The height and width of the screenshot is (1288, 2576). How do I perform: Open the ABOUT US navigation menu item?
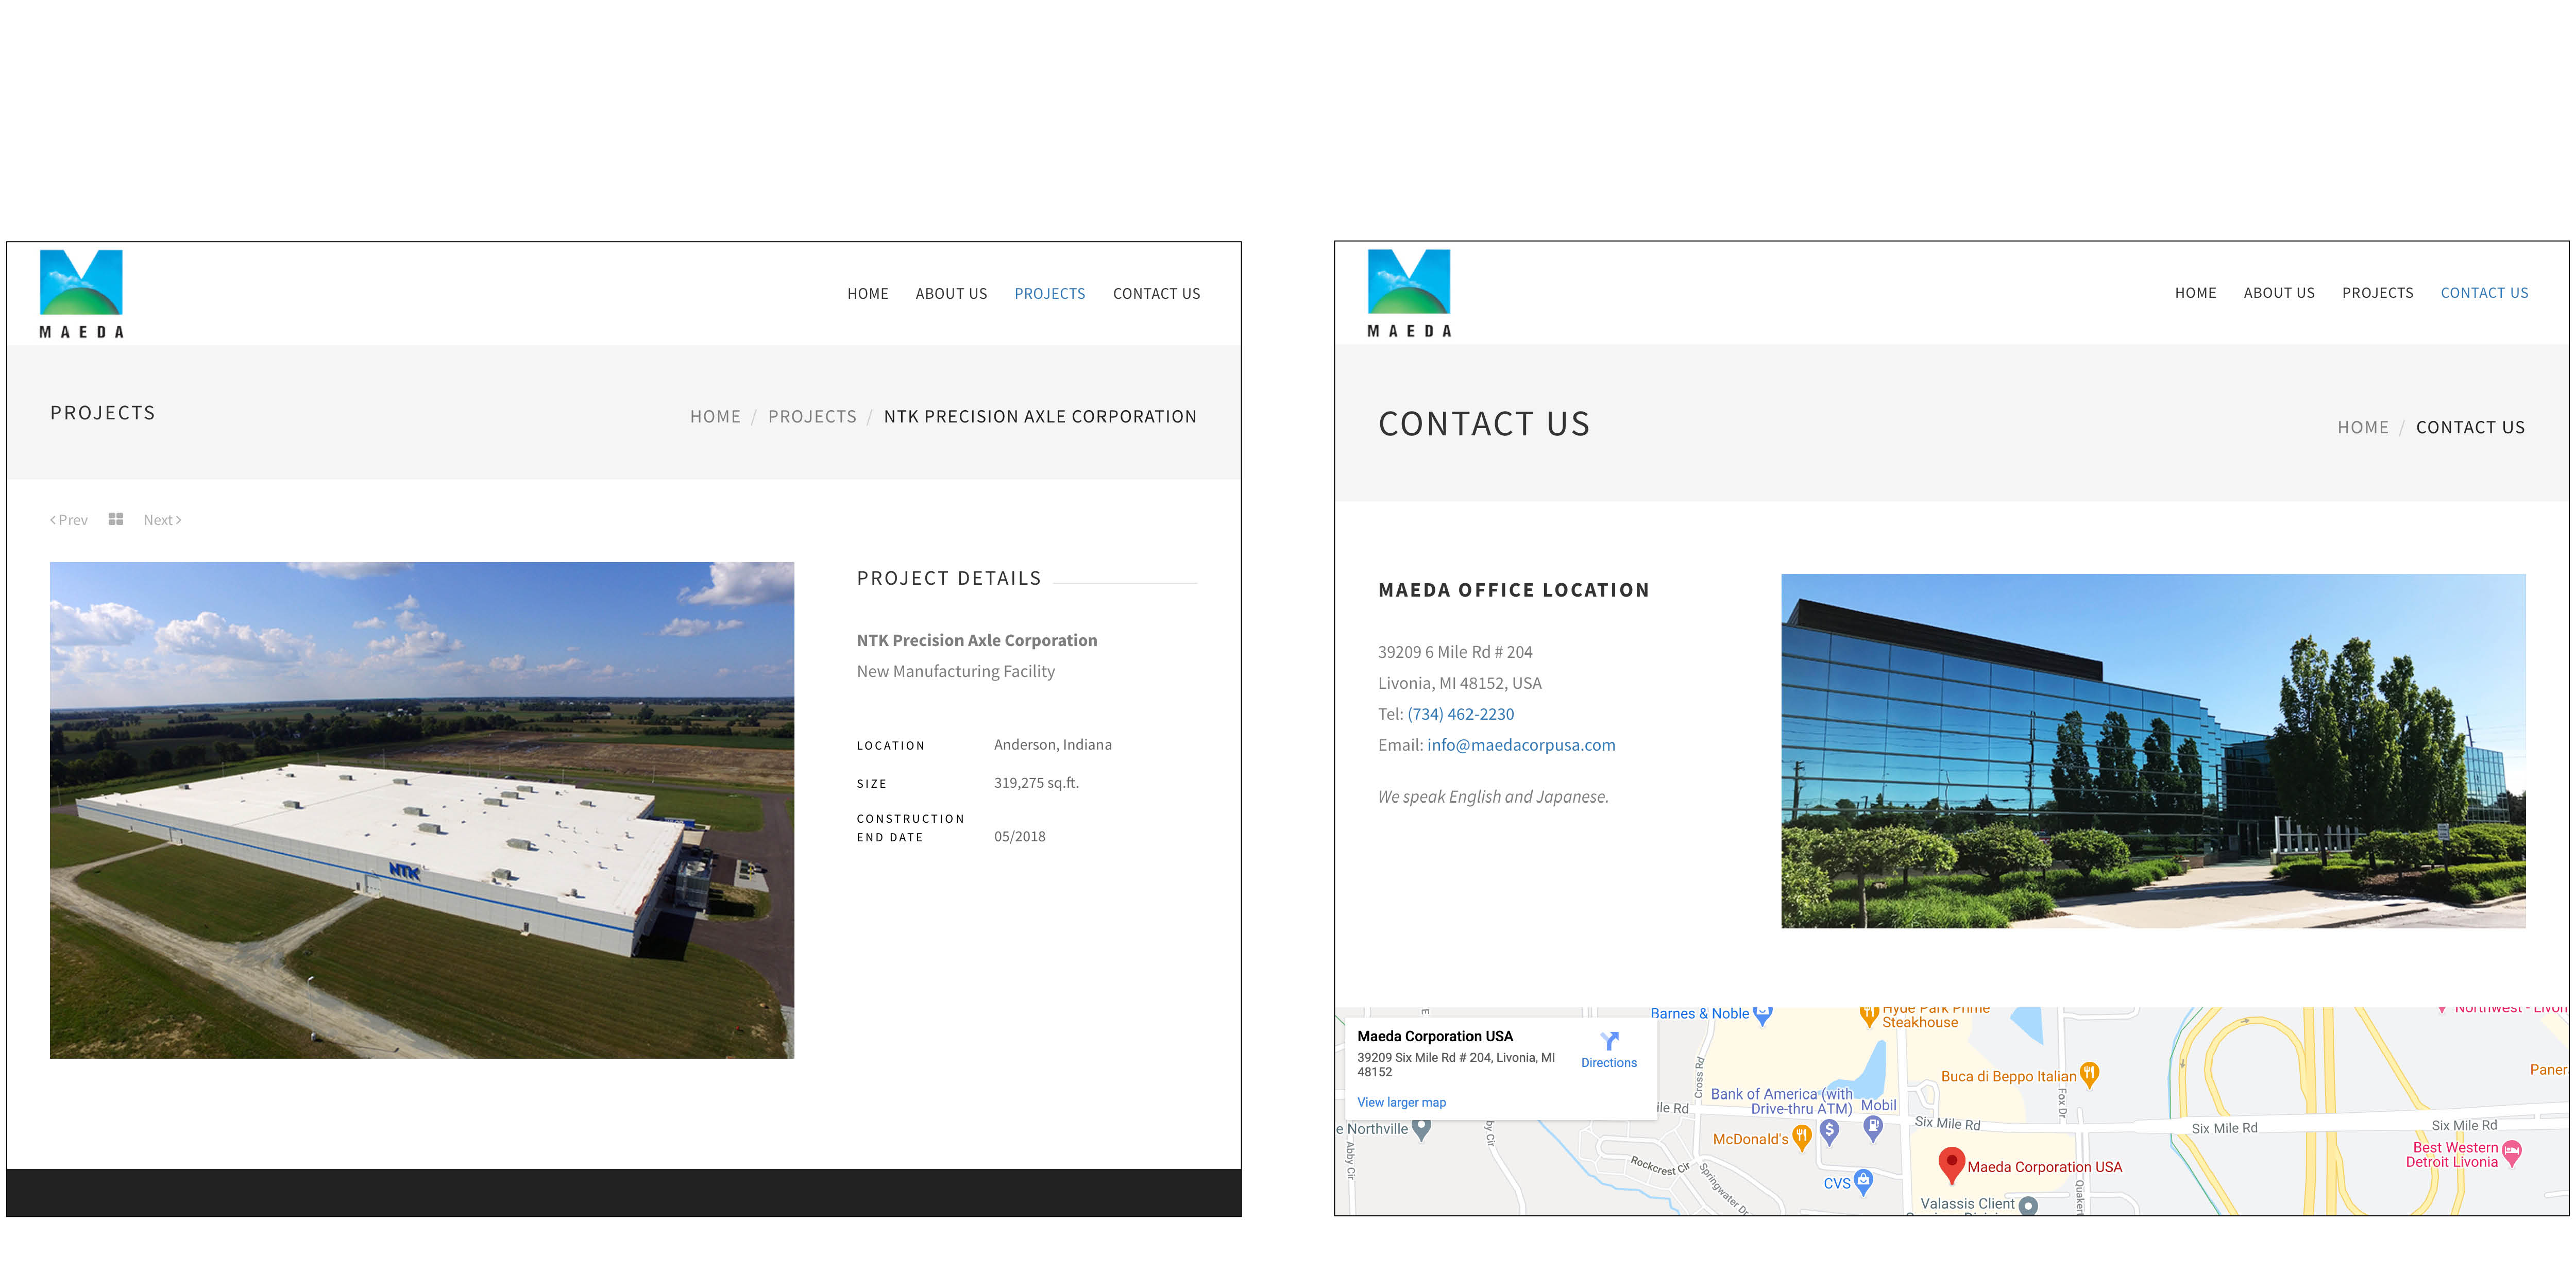click(951, 293)
